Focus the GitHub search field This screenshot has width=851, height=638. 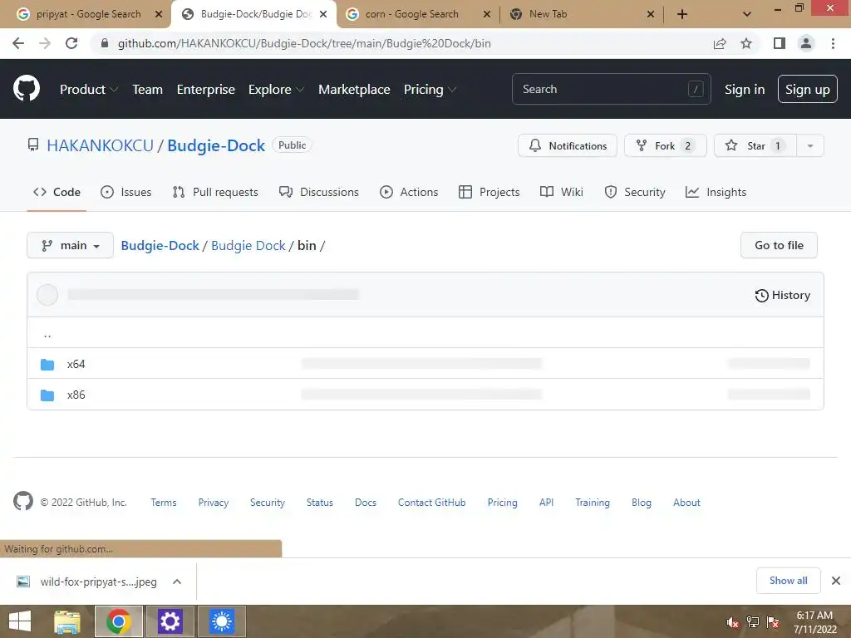[611, 89]
